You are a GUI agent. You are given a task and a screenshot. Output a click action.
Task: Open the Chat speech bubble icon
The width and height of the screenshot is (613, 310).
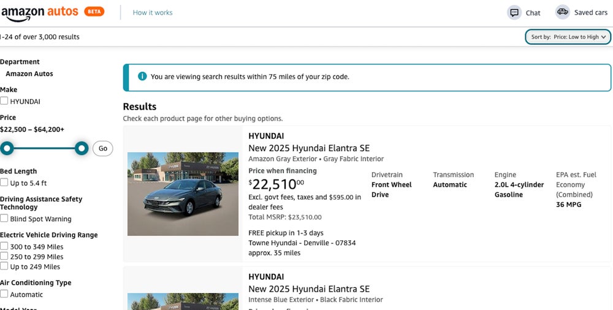click(514, 12)
